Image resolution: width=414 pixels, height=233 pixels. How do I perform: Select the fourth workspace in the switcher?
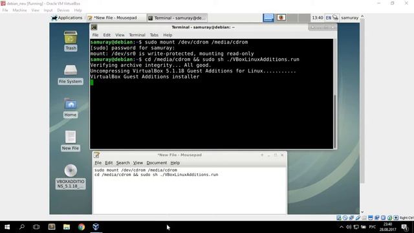[x=304, y=17]
